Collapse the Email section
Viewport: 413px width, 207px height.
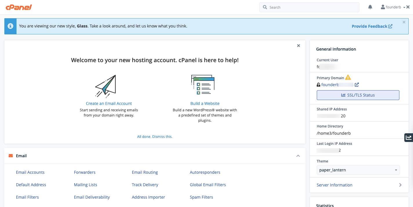point(298,156)
